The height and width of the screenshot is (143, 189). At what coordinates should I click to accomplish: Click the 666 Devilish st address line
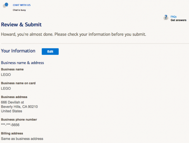coord(12,102)
